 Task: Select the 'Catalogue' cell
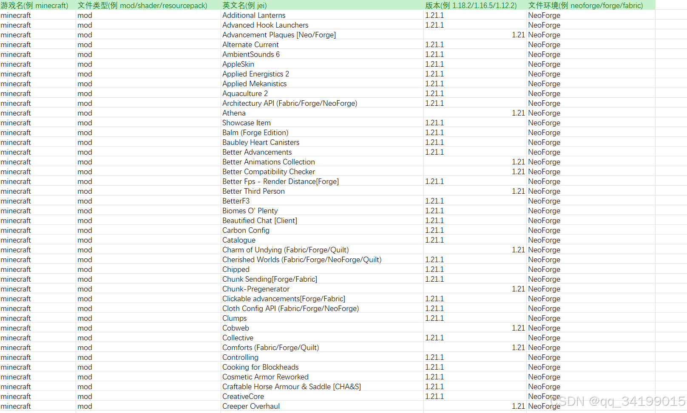coord(322,240)
